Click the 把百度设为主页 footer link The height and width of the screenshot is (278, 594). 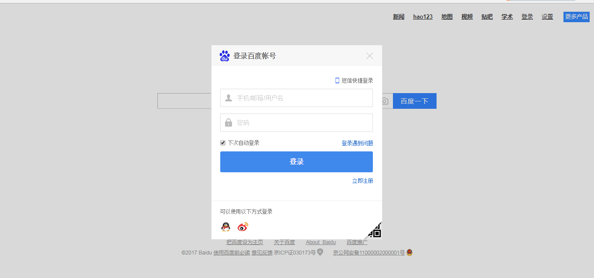(x=245, y=242)
